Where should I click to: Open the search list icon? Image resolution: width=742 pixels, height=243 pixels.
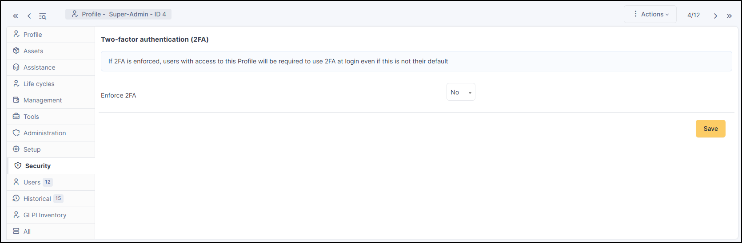click(x=43, y=16)
